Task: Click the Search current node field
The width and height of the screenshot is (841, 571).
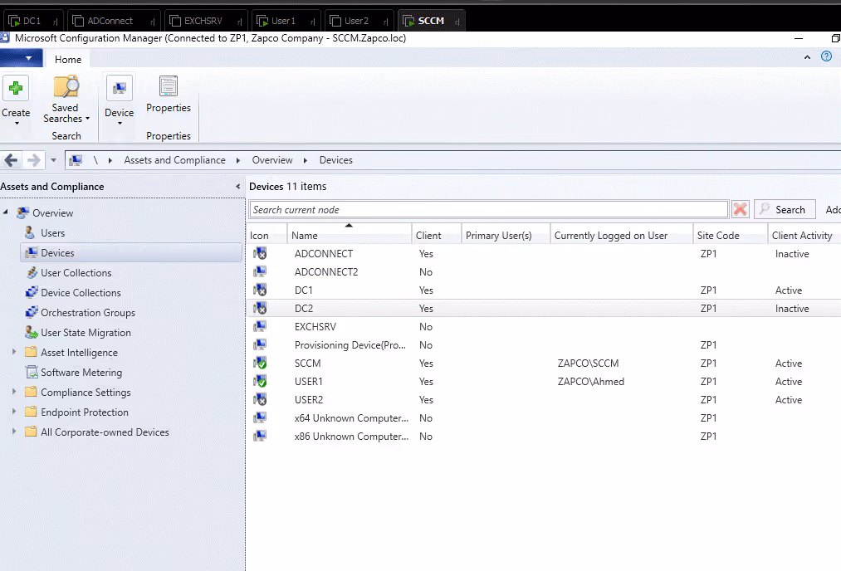Action: (488, 210)
